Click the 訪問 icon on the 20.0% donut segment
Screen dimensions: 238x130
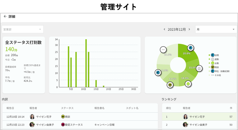click(191, 48)
